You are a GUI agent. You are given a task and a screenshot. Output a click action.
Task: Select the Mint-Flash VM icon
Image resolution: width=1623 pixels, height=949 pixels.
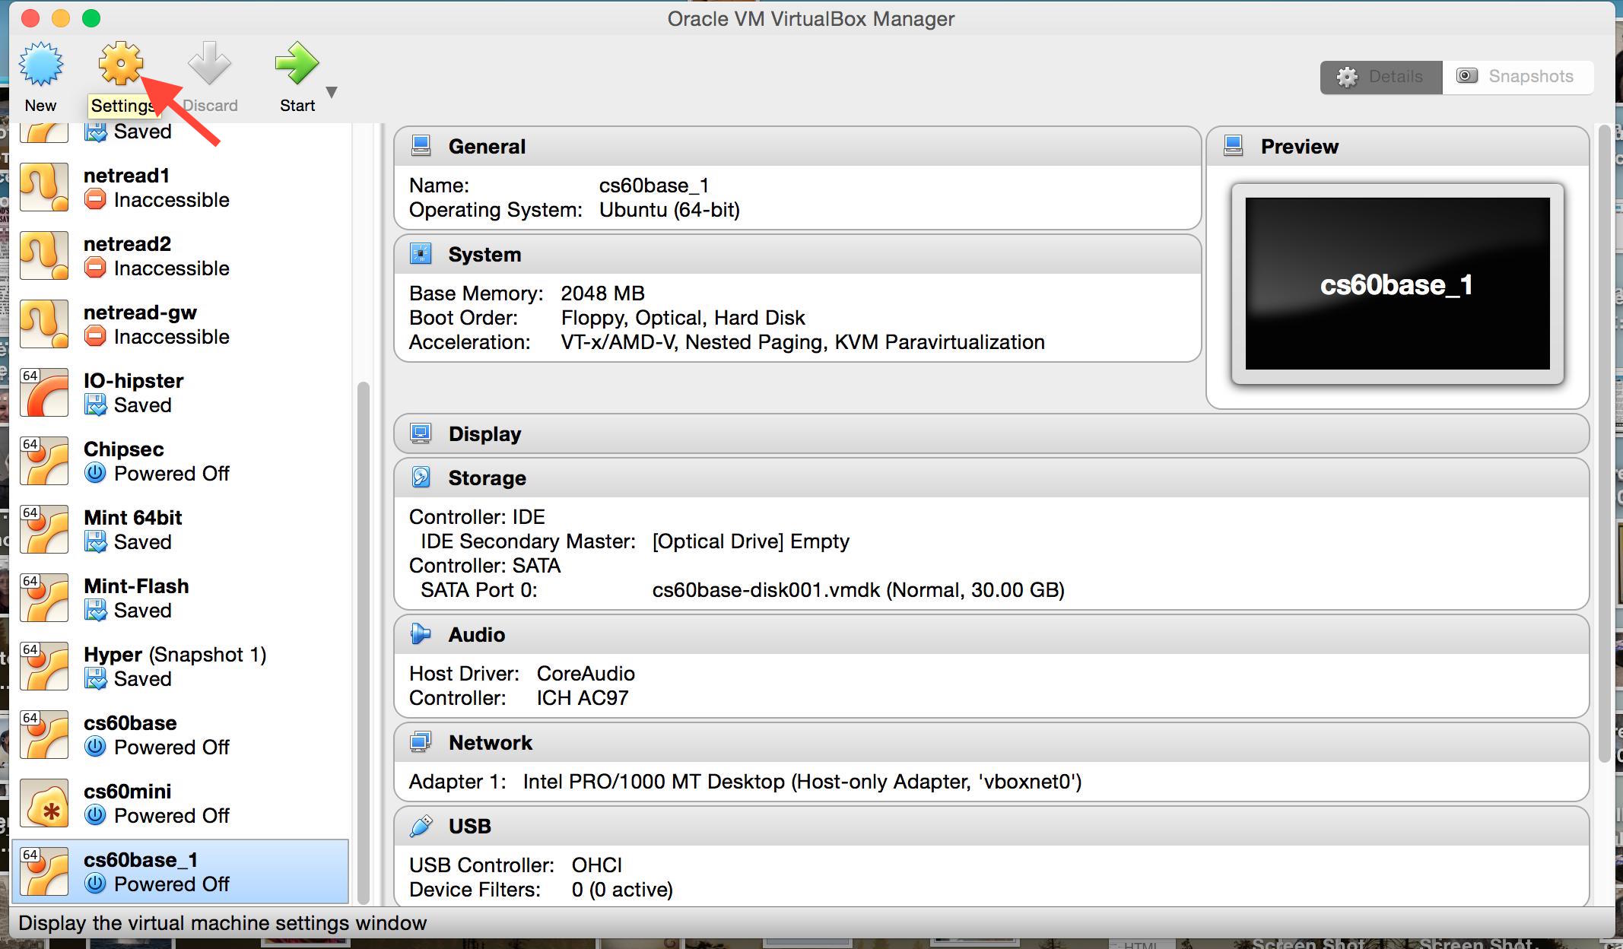point(43,598)
